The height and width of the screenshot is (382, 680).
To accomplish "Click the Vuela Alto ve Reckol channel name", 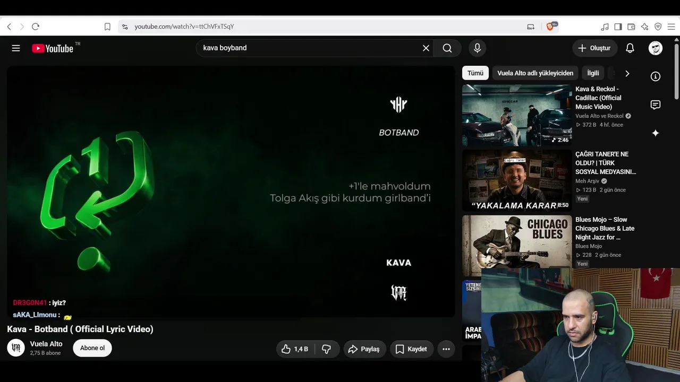I will click(599, 116).
